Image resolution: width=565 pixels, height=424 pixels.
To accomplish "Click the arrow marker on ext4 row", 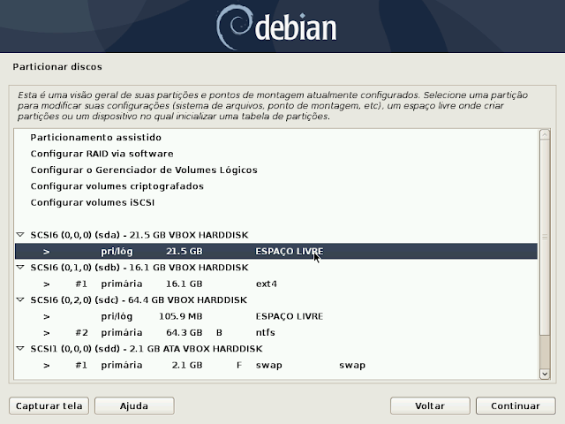I will tap(47, 284).
